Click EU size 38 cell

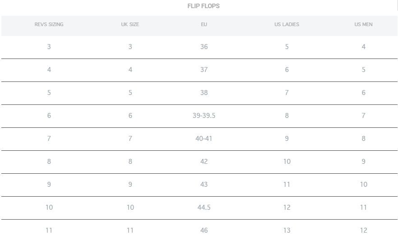tap(204, 92)
